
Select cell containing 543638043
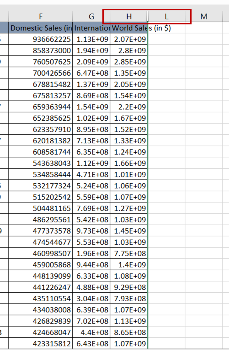[x=41, y=163]
